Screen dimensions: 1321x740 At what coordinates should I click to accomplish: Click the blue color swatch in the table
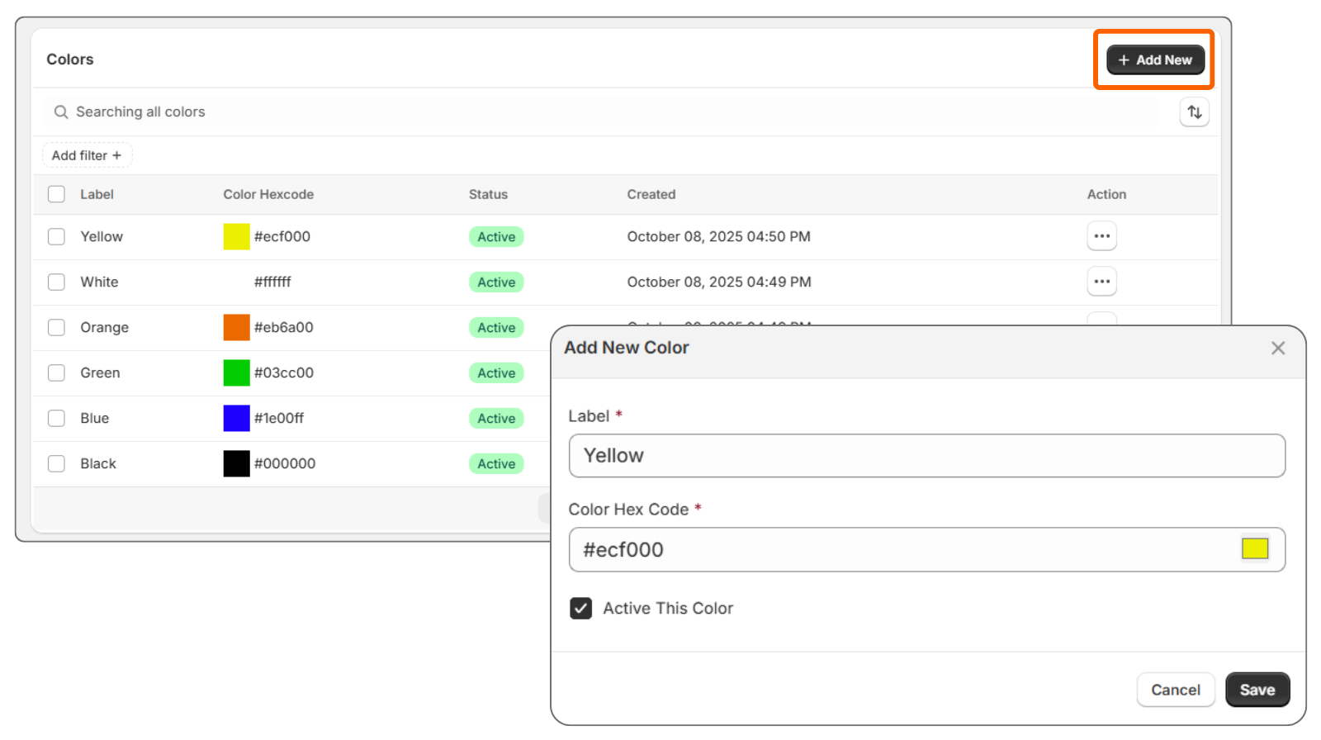tap(236, 419)
